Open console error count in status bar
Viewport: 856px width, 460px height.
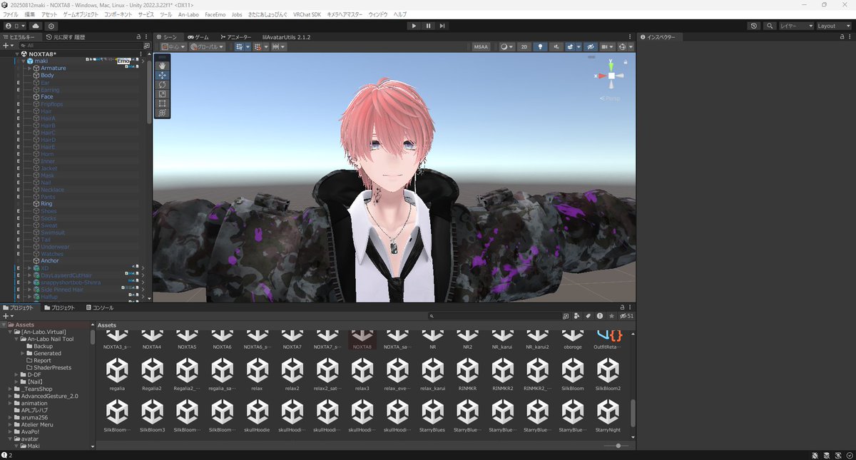[7, 455]
